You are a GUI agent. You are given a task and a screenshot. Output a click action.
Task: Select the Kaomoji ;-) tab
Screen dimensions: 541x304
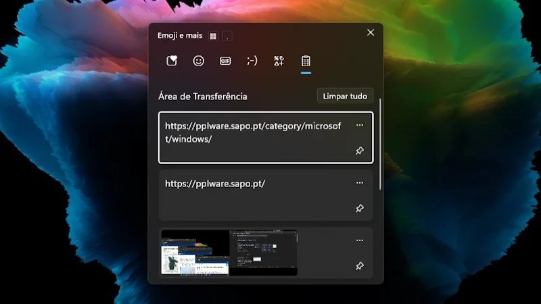[252, 61]
